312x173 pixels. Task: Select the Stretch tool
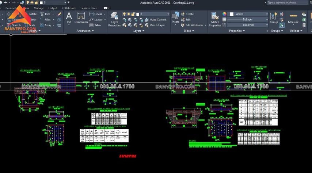pos(14,25)
